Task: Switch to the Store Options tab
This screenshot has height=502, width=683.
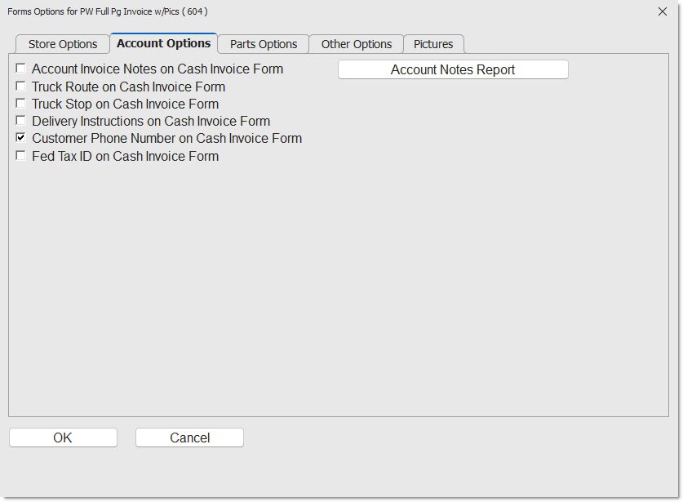Action: pyautogui.click(x=62, y=44)
